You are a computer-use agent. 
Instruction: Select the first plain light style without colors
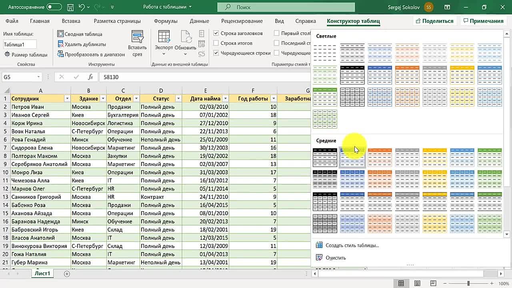pyautogui.click(x=325, y=52)
